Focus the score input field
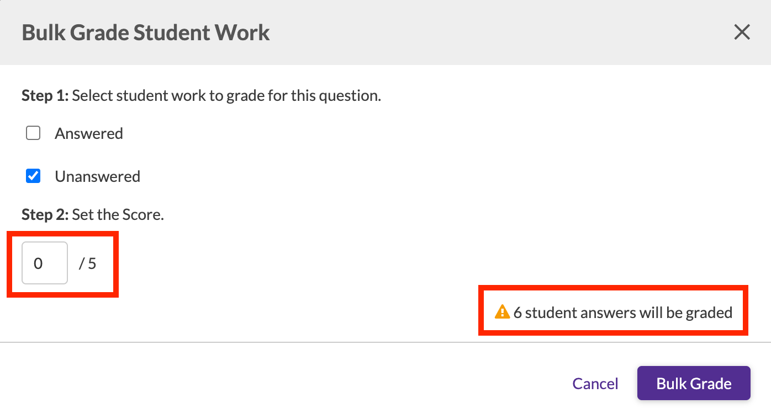Viewport: 771px width, 420px height. (x=45, y=263)
